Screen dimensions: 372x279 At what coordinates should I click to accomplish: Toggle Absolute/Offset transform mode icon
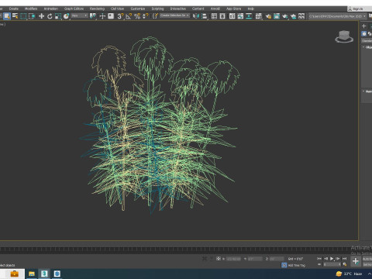(219, 258)
